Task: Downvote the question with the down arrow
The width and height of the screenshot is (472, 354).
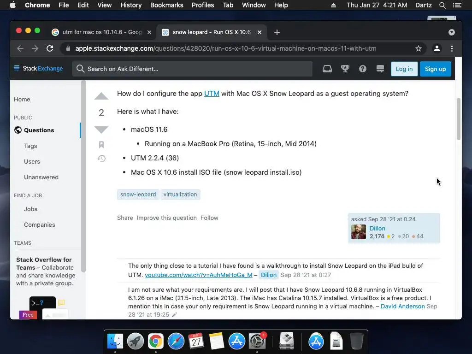Action: pyautogui.click(x=101, y=130)
